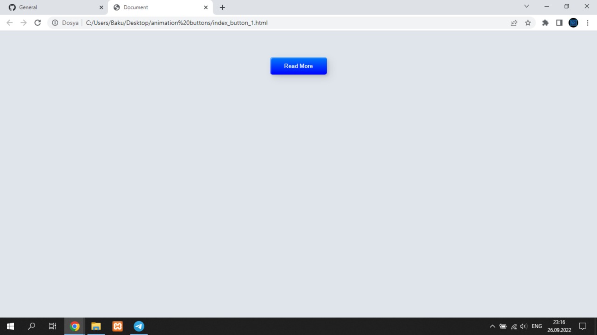Image resolution: width=597 pixels, height=335 pixels.
Task: Click the share icon in the address bar
Action: coord(514,22)
